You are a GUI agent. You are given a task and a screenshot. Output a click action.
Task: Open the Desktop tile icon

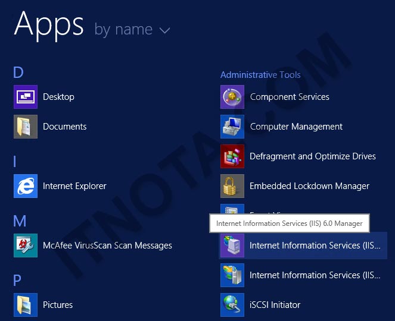[x=26, y=97]
